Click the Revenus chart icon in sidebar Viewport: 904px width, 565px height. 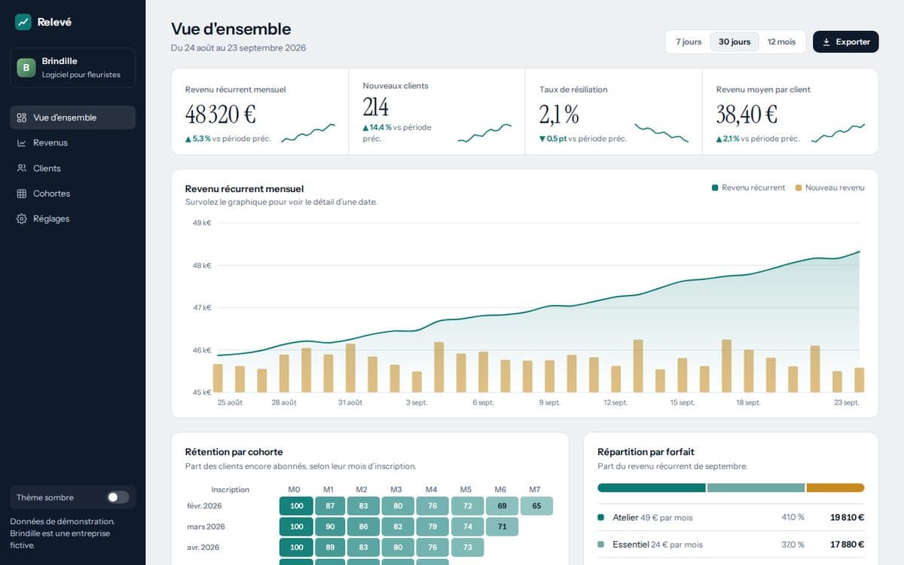pyautogui.click(x=22, y=143)
